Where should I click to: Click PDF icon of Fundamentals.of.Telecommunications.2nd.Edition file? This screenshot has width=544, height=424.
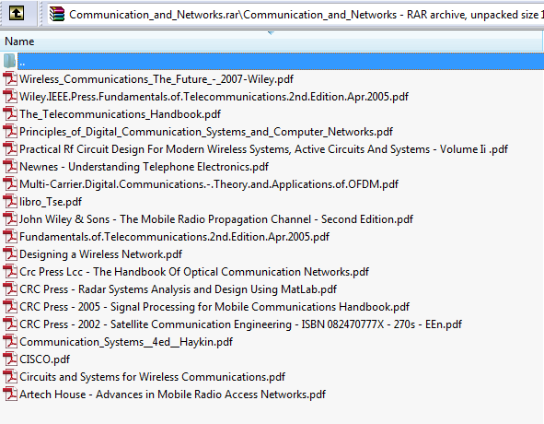pyautogui.click(x=10, y=236)
